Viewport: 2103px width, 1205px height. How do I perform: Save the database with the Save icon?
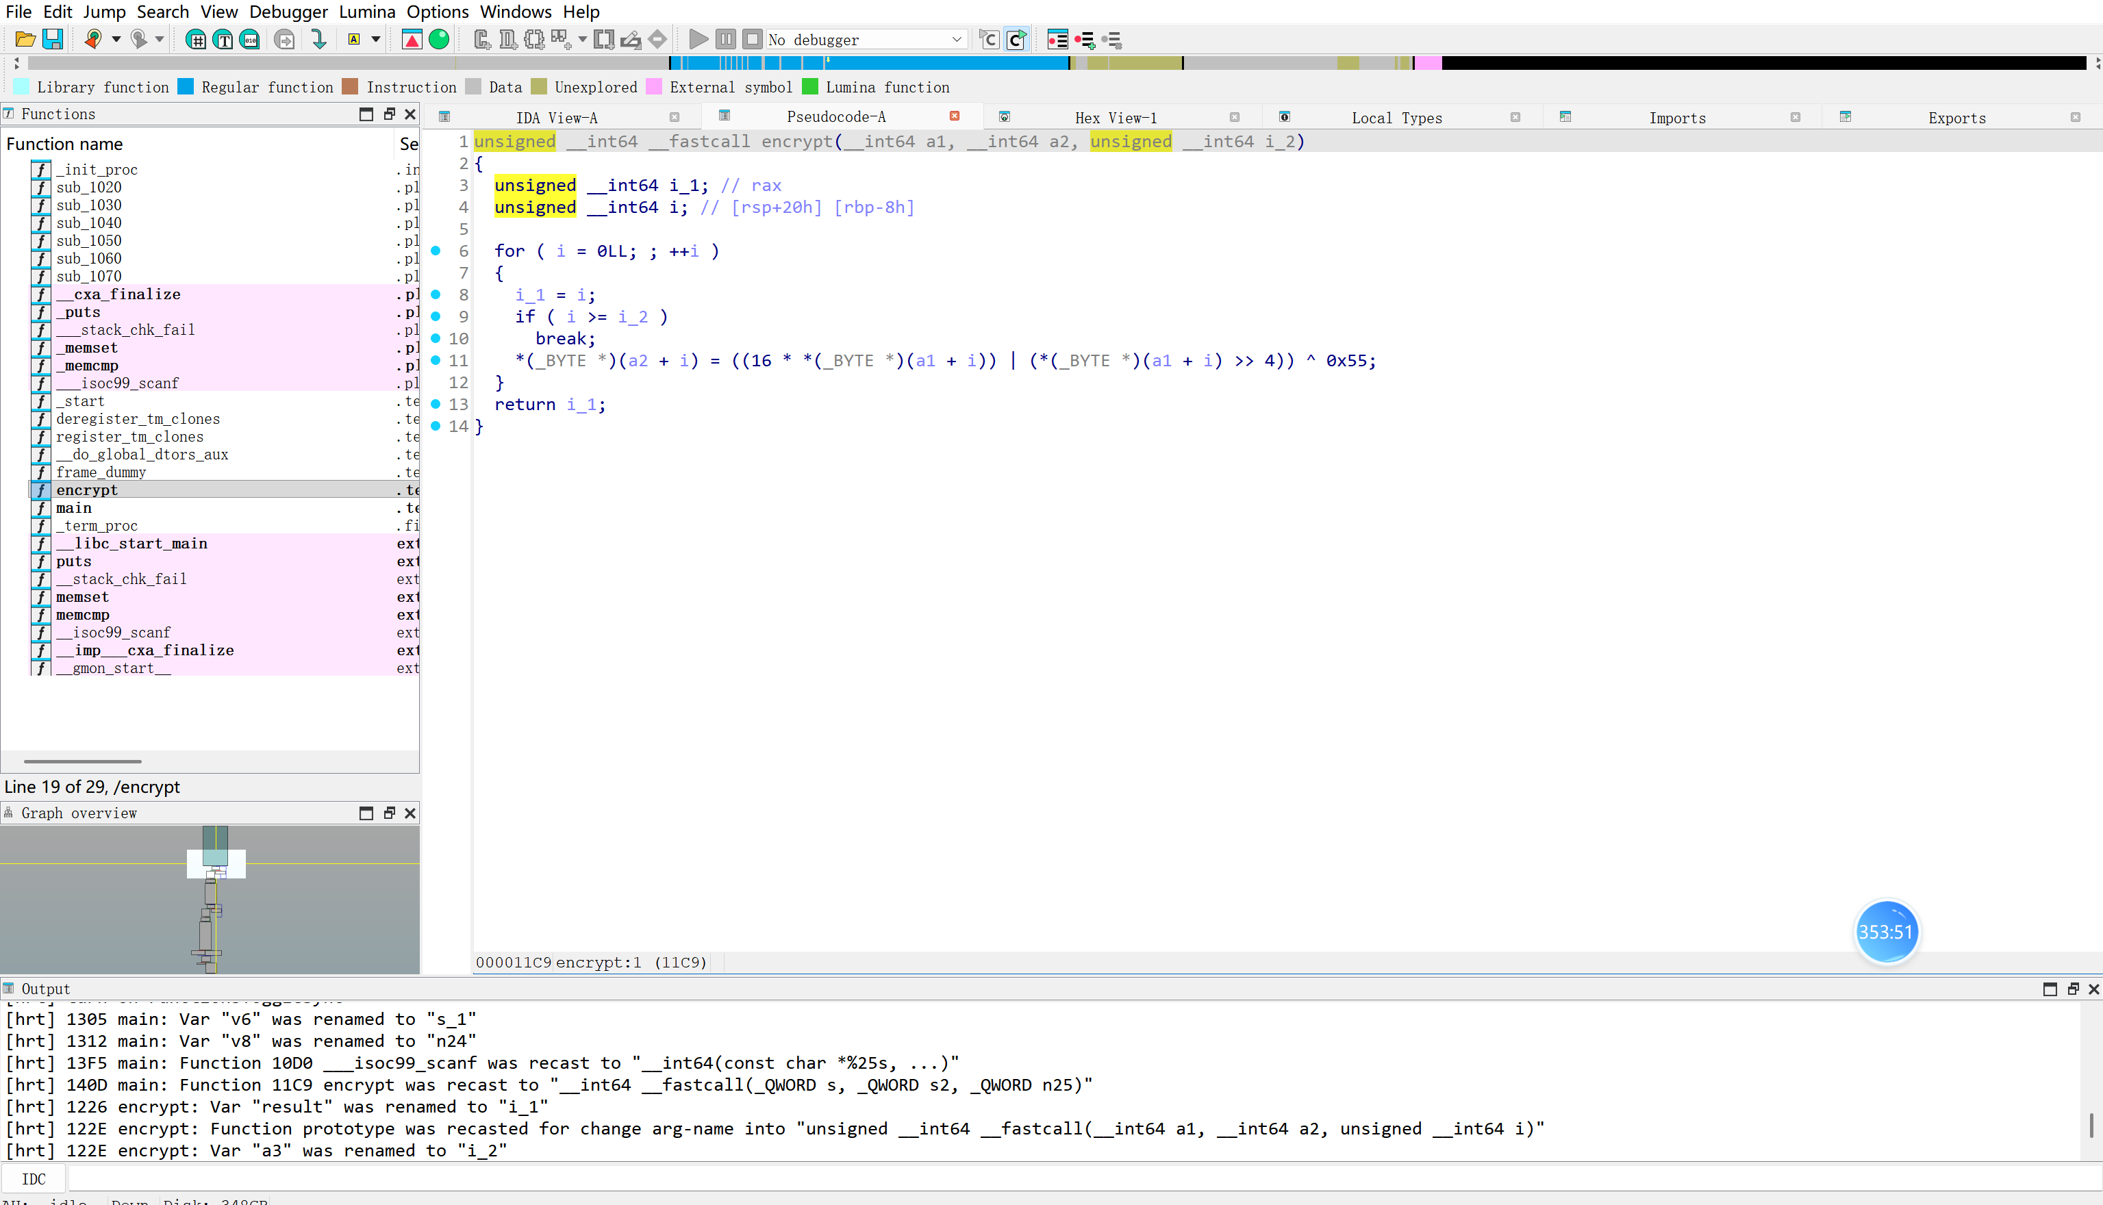(x=52, y=39)
